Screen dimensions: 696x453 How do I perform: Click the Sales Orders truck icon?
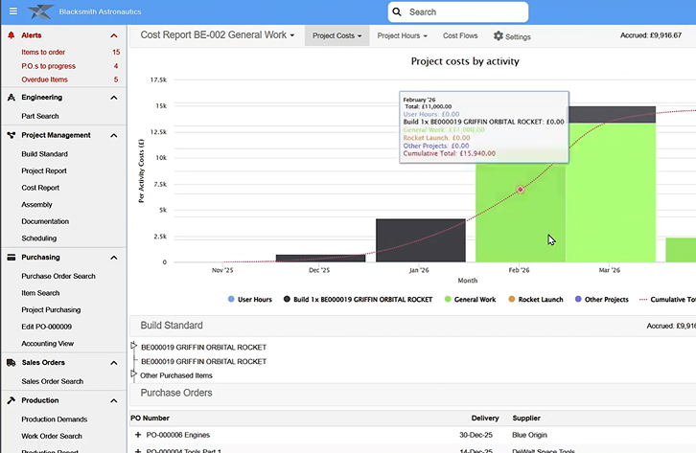click(x=12, y=363)
